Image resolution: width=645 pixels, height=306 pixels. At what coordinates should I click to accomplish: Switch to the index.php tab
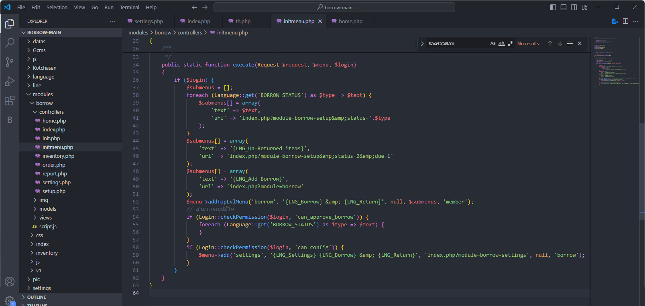click(x=199, y=21)
